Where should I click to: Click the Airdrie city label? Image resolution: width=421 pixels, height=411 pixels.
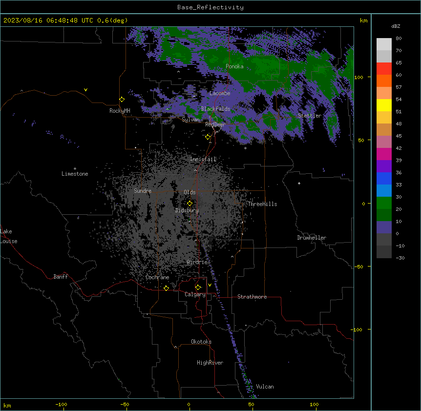point(197,262)
